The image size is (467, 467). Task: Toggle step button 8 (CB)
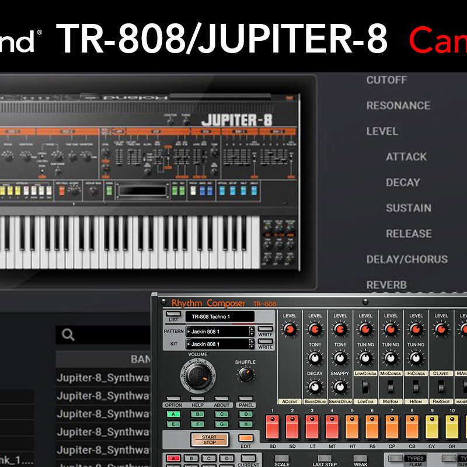point(412,427)
